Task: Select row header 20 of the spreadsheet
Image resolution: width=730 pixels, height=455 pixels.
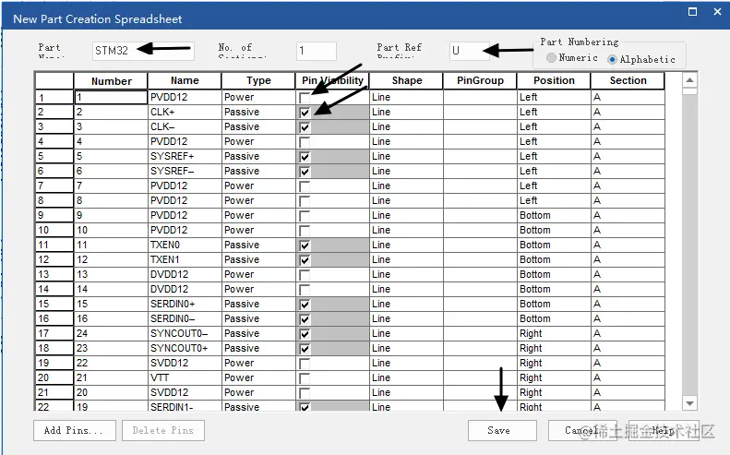Action: [54, 377]
